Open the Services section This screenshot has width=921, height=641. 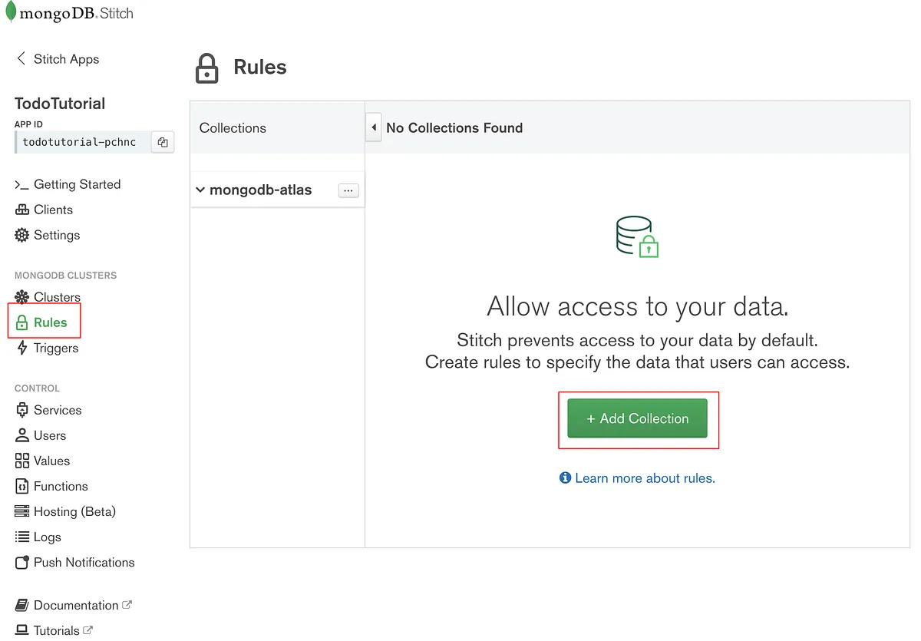[x=58, y=410]
